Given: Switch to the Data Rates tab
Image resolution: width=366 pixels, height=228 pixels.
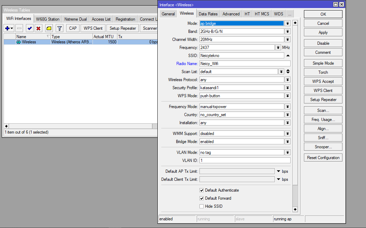Looking at the screenshot, I should tap(208, 14).
